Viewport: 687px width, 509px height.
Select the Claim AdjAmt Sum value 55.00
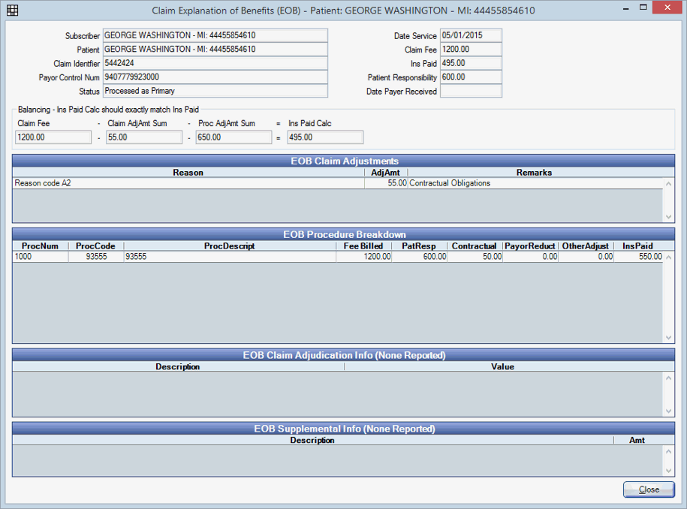pos(143,137)
